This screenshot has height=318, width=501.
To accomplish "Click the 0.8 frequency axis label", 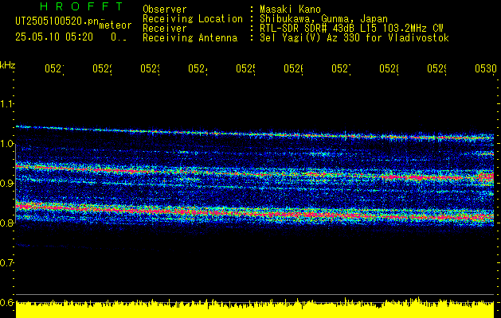I will 6,223.
